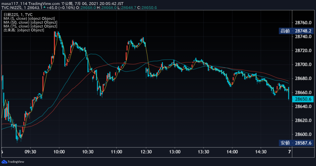Click the TradingView logo at the bottom left
The height and width of the screenshot is (166, 316).
(x=13, y=162)
